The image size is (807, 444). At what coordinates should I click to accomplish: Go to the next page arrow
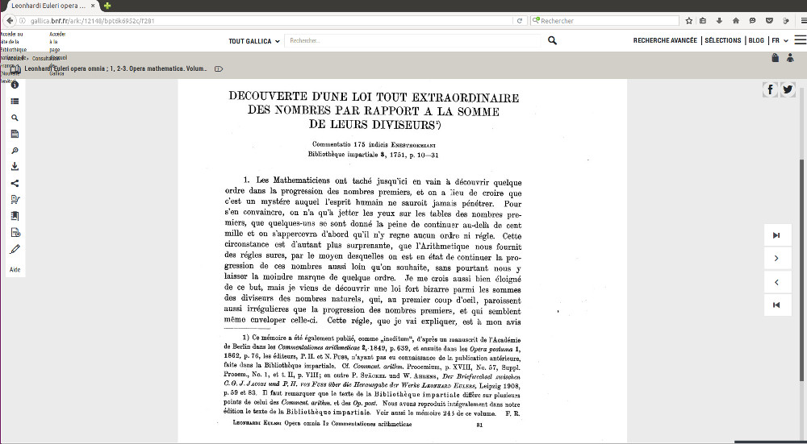[x=776, y=259]
